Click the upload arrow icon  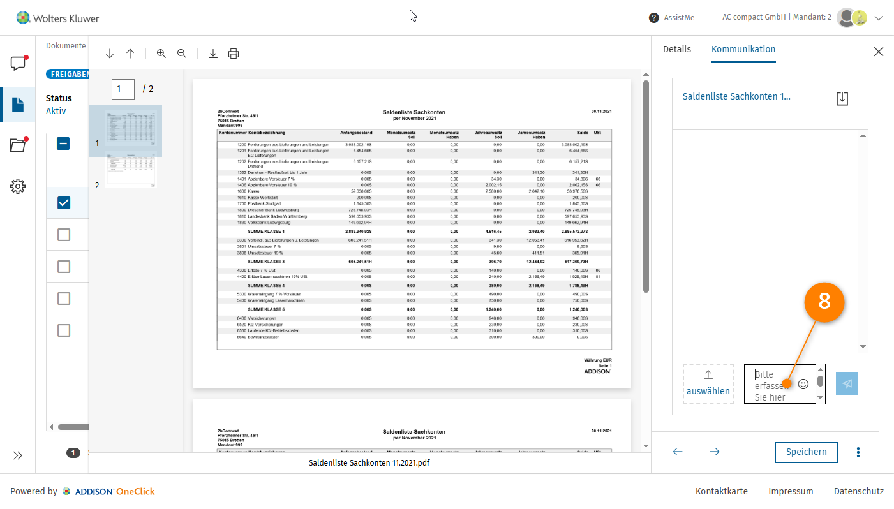708,374
